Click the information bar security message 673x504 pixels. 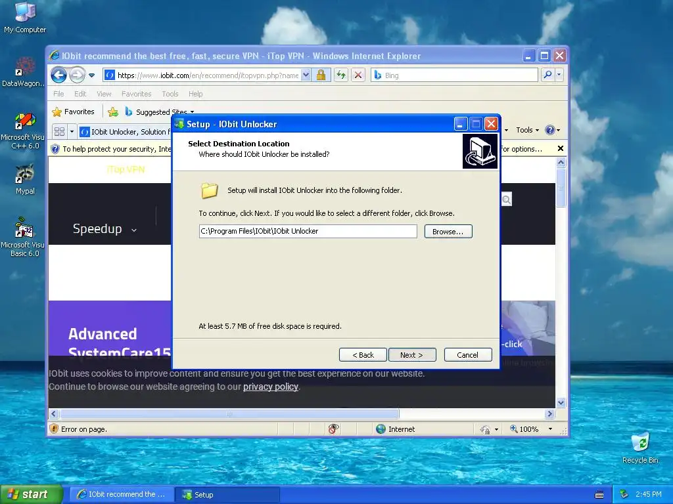(x=117, y=149)
